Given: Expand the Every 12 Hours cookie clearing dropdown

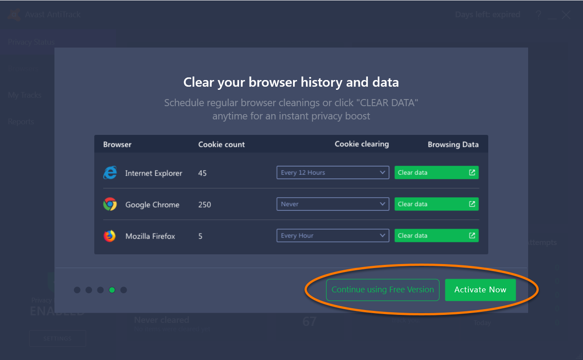Looking at the screenshot, I should coord(332,172).
